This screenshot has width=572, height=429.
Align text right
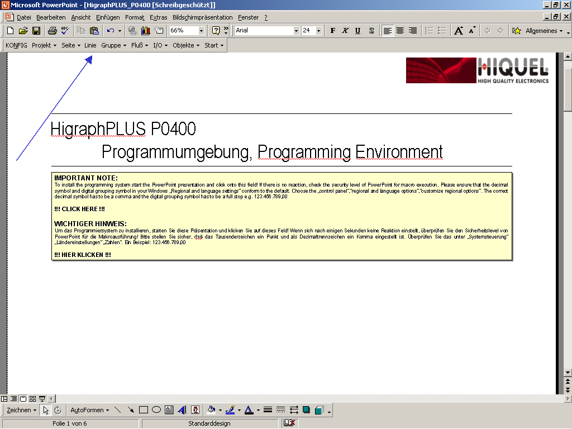coord(413,31)
